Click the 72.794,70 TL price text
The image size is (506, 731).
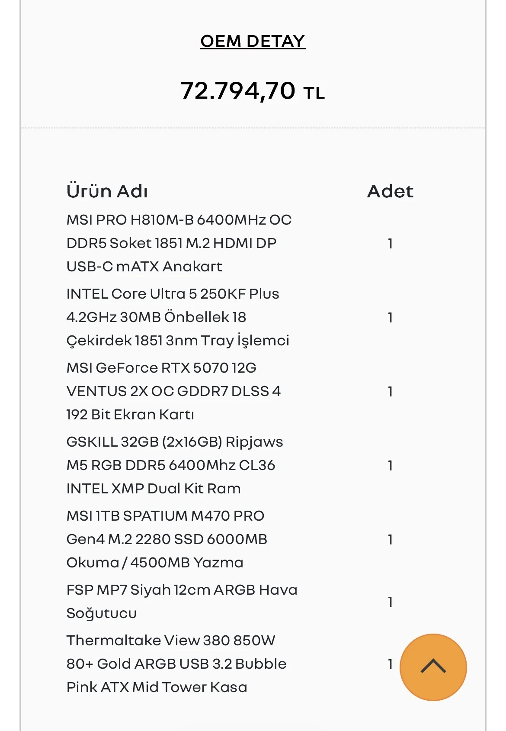coord(253,91)
